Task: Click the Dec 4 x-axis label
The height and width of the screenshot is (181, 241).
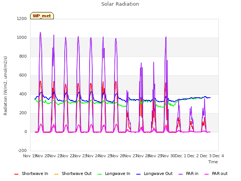Action: [218, 156]
